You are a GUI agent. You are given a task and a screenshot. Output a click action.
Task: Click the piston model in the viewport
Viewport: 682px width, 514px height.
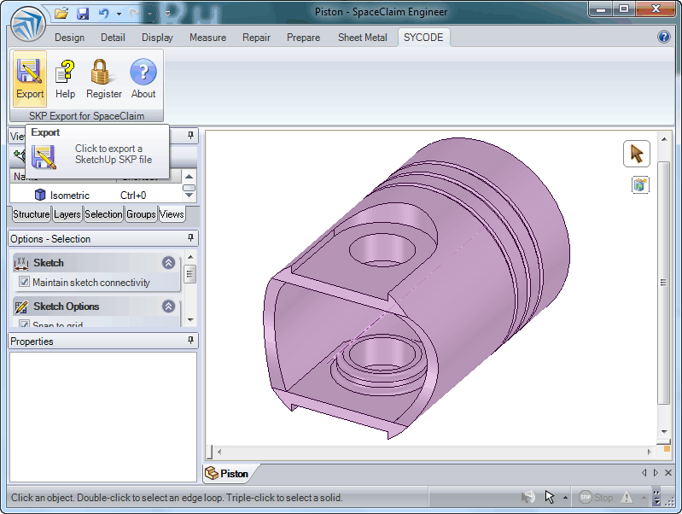(417, 287)
